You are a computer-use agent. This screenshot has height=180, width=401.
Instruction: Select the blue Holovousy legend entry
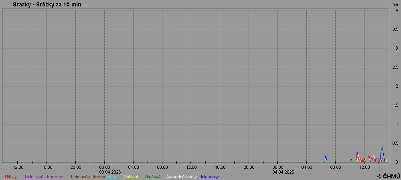pos(209,176)
